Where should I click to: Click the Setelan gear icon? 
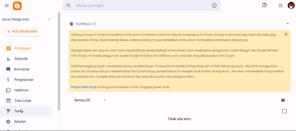pyautogui.click(x=8, y=122)
